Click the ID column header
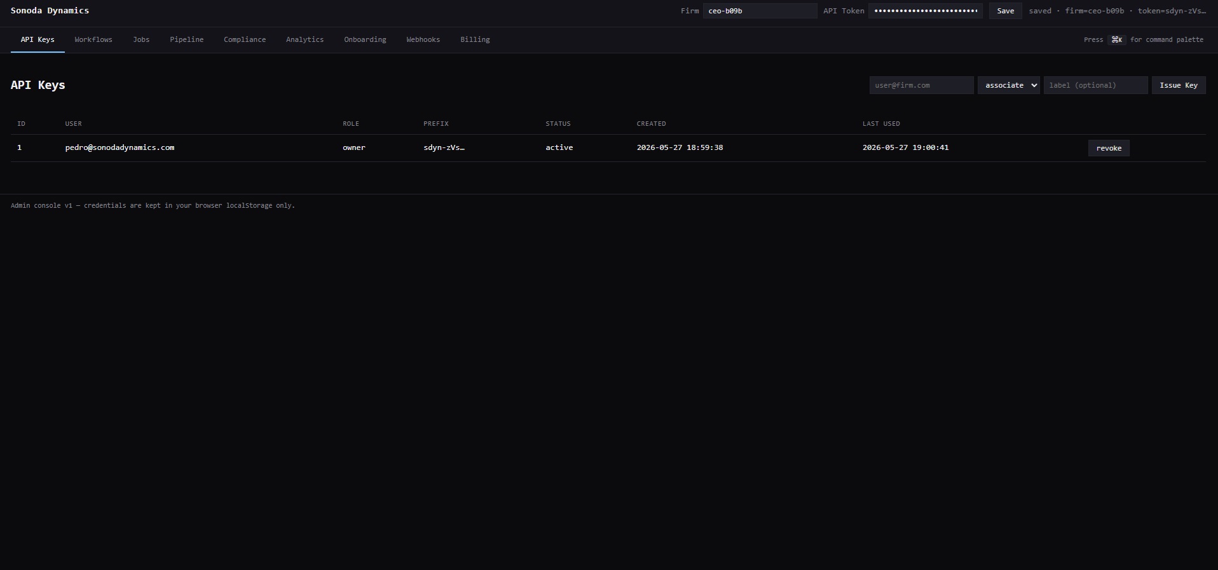This screenshot has width=1218, height=570. click(22, 124)
